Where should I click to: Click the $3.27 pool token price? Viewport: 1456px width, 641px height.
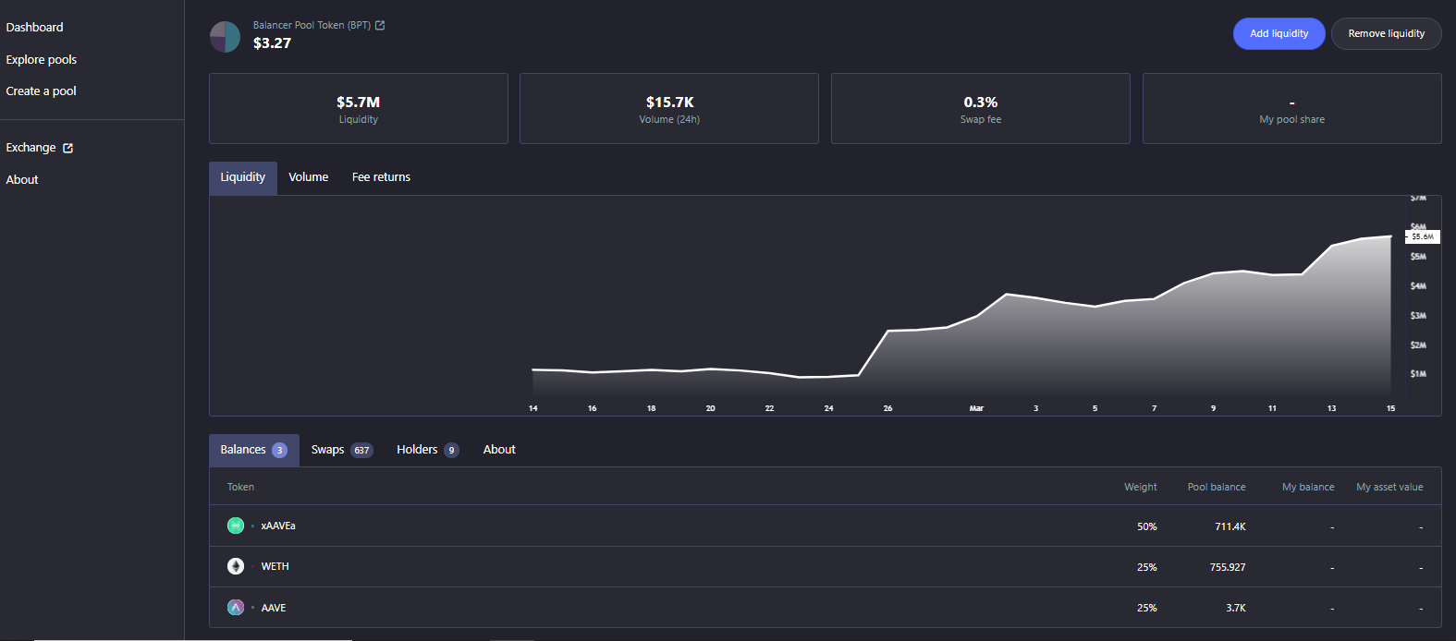[x=272, y=43]
